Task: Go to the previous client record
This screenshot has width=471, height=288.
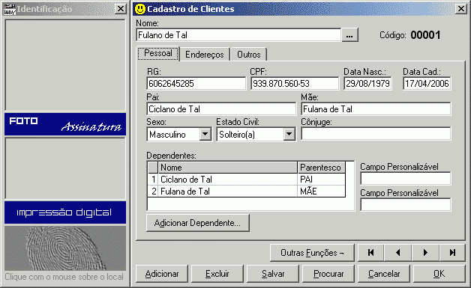Action: click(x=397, y=253)
